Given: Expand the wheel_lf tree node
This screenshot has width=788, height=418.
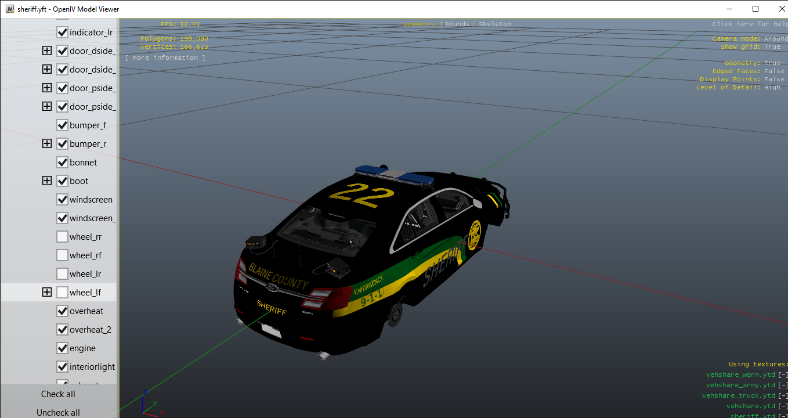Looking at the screenshot, I should click(47, 293).
